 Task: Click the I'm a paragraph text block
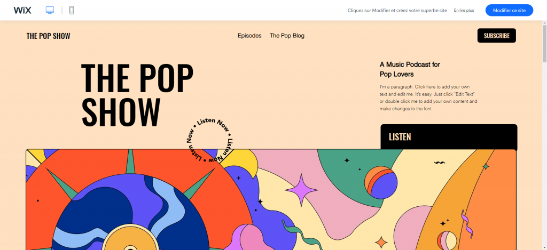[x=428, y=97]
